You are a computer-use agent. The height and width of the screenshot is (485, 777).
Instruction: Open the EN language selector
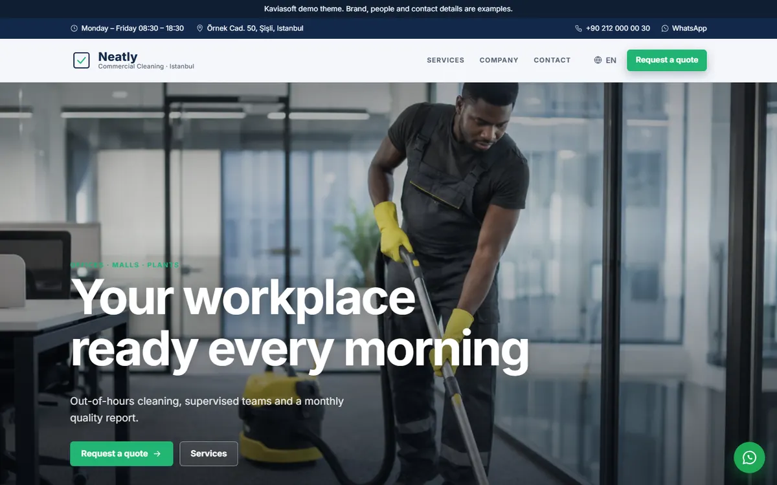point(605,60)
